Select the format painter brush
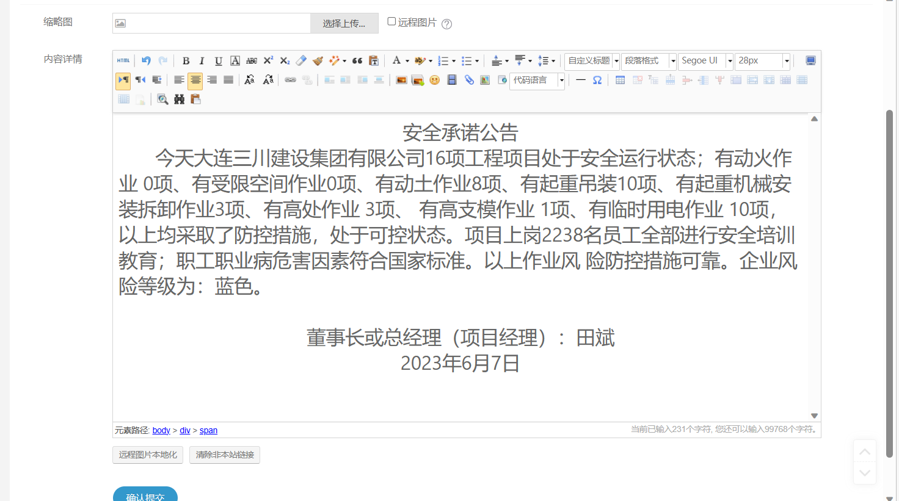899x501 pixels. point(318,61)
